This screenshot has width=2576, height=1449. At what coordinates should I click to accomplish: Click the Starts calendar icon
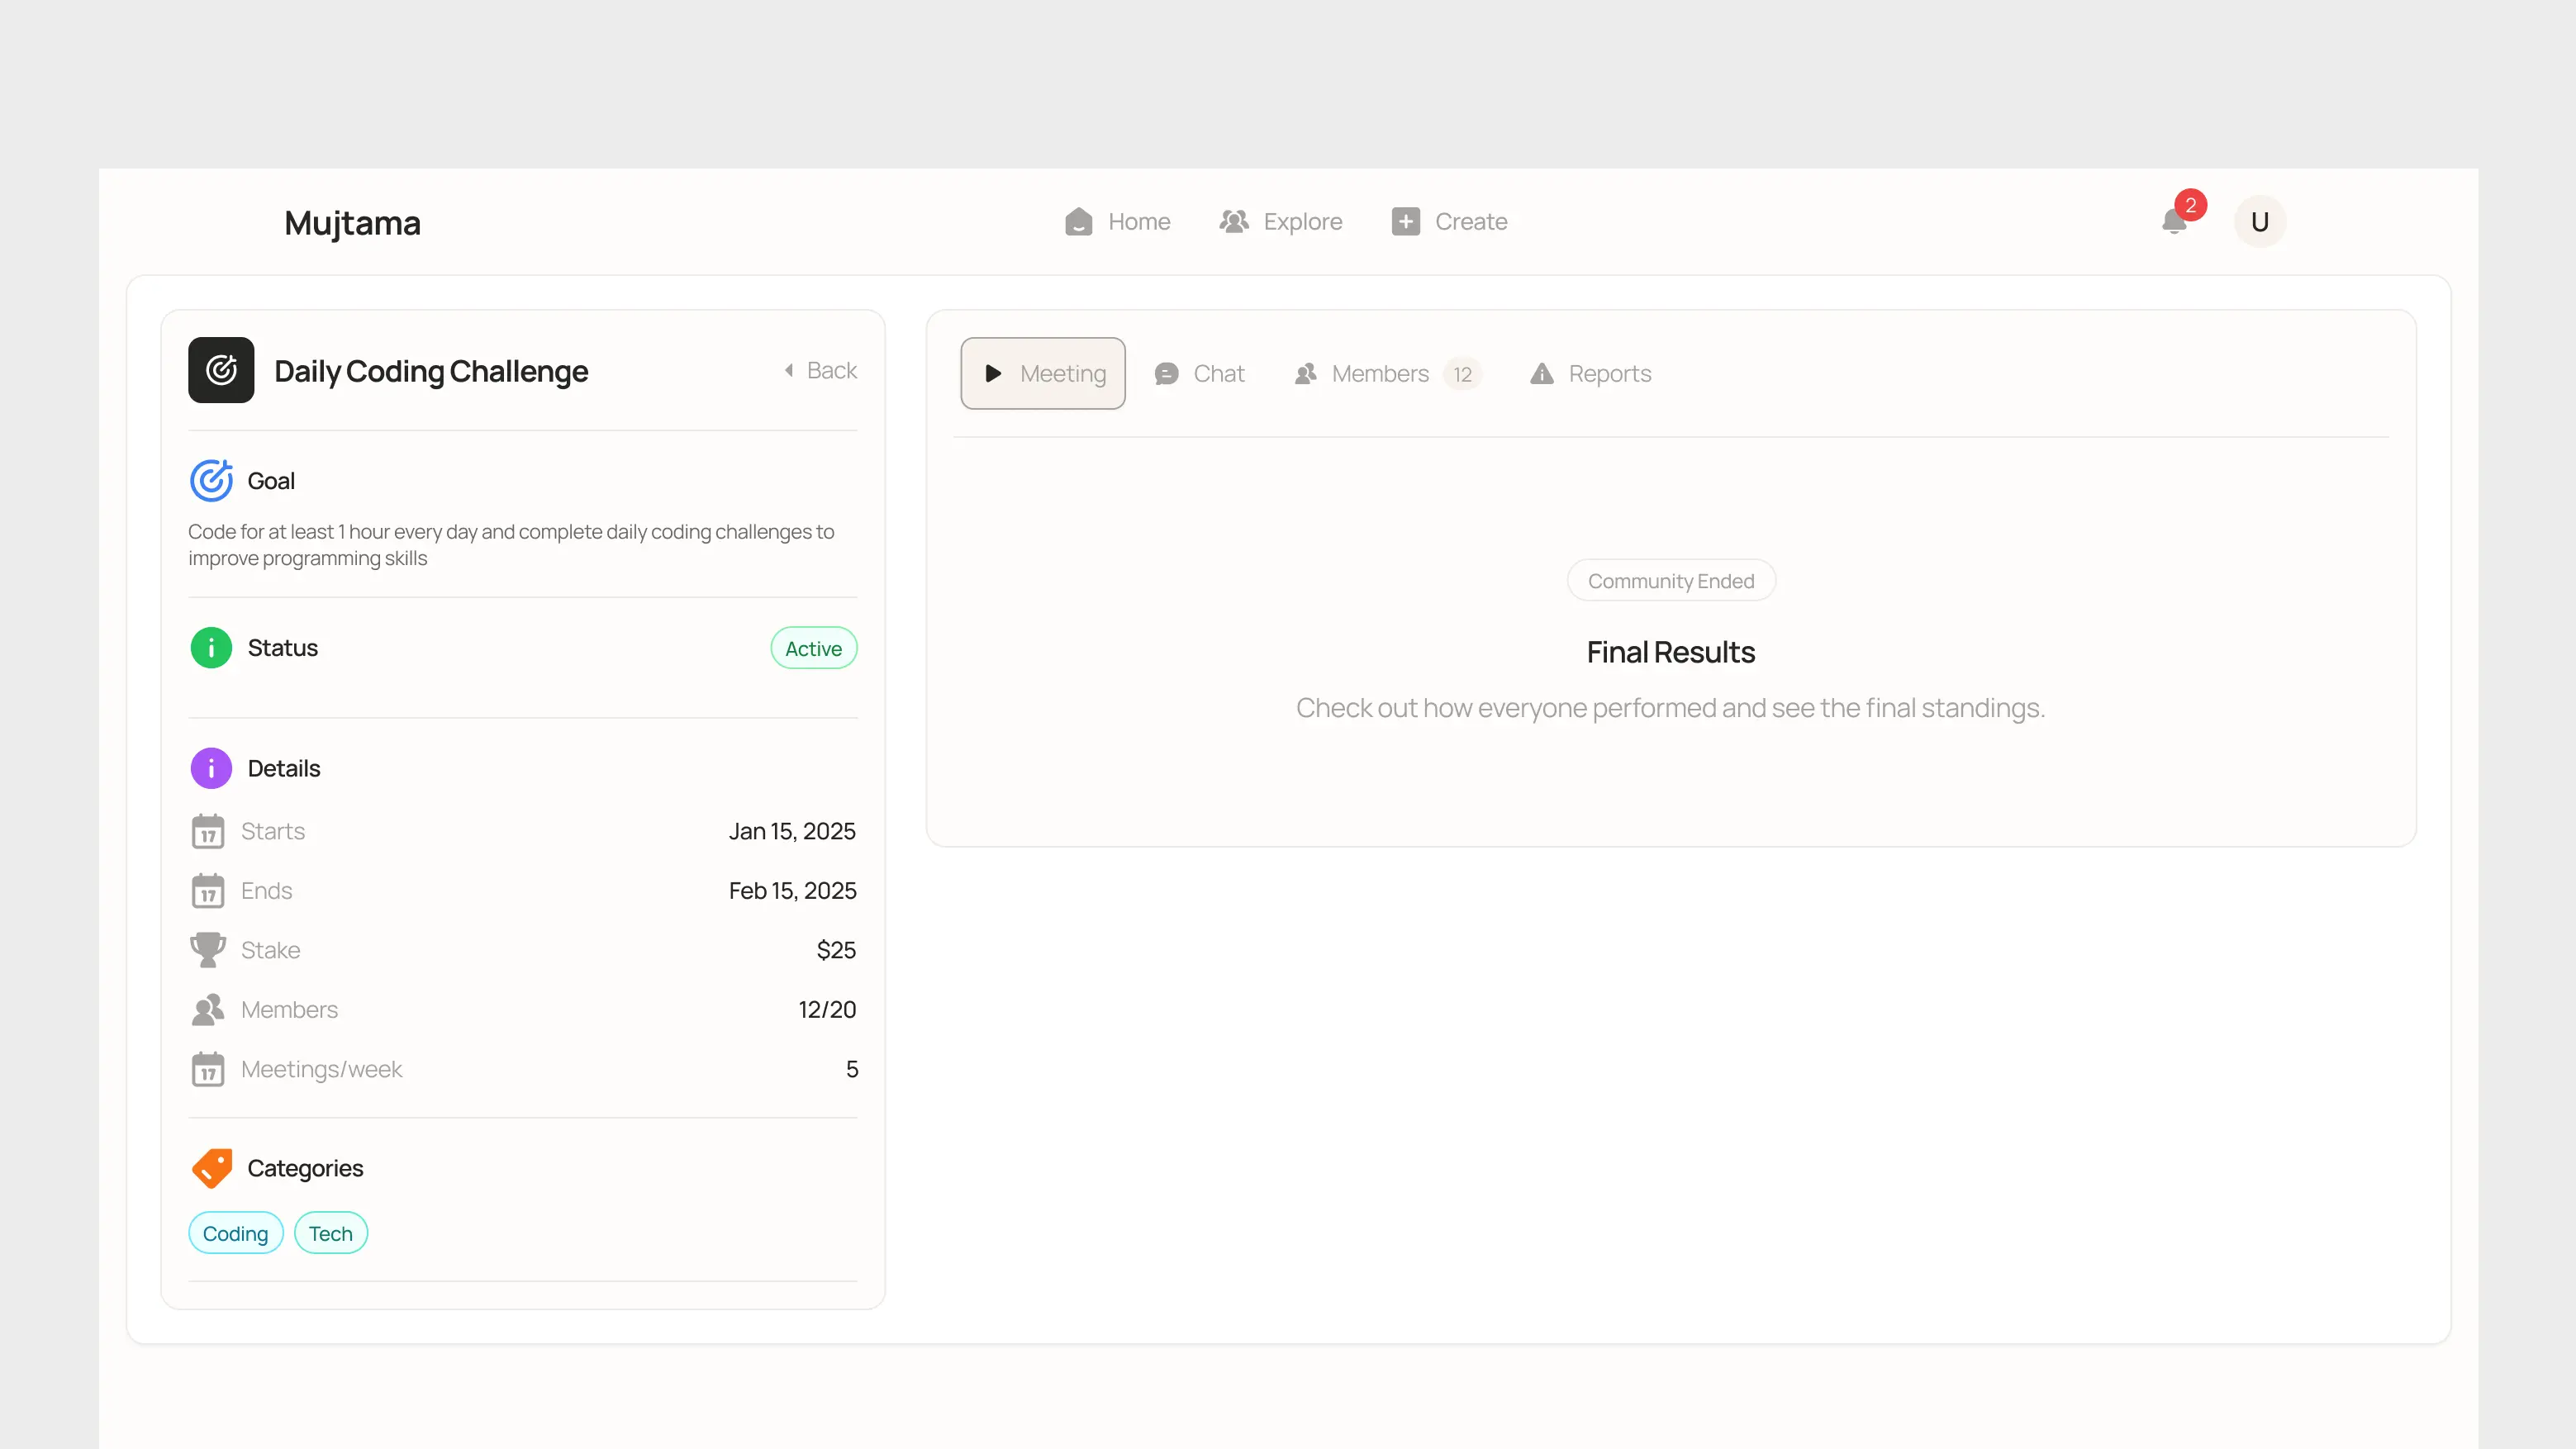click(x=208, y=831)
